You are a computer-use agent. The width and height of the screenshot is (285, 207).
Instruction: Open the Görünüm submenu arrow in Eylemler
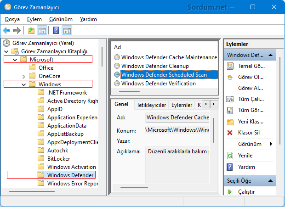tap(271, 144)
